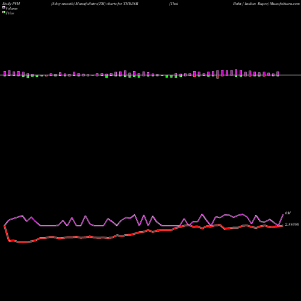Click the 'Baht / Indian Rupee' text

coord(251,4)
